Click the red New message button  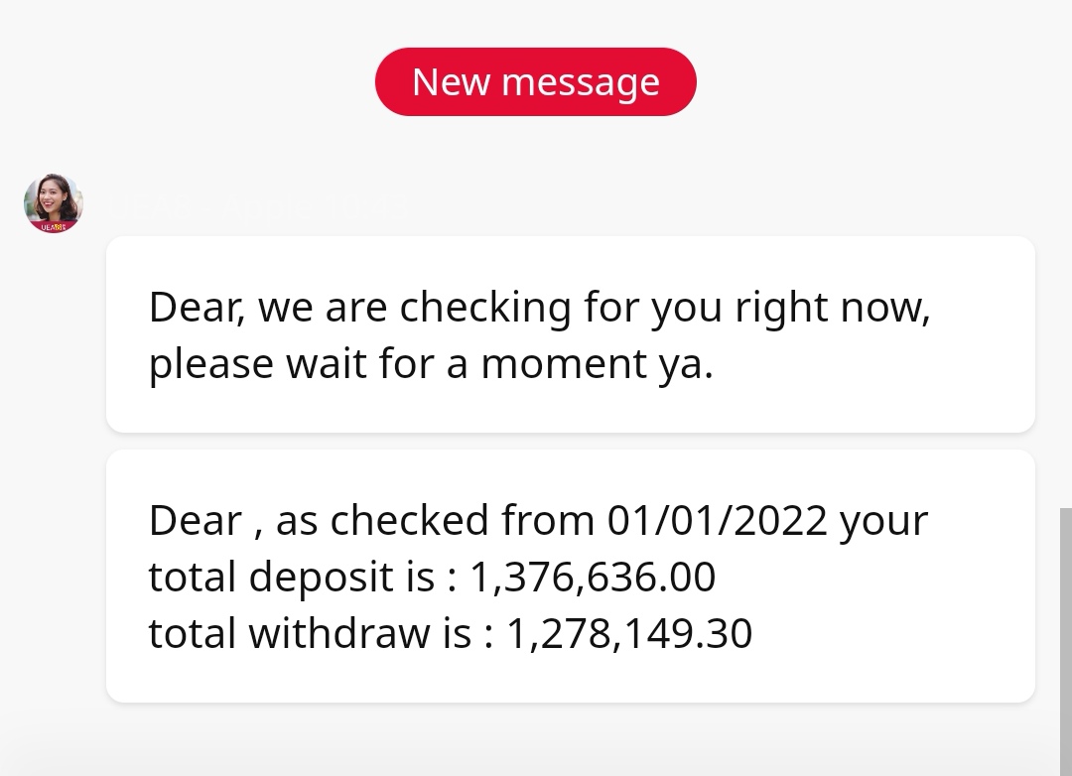coord(536,82)
